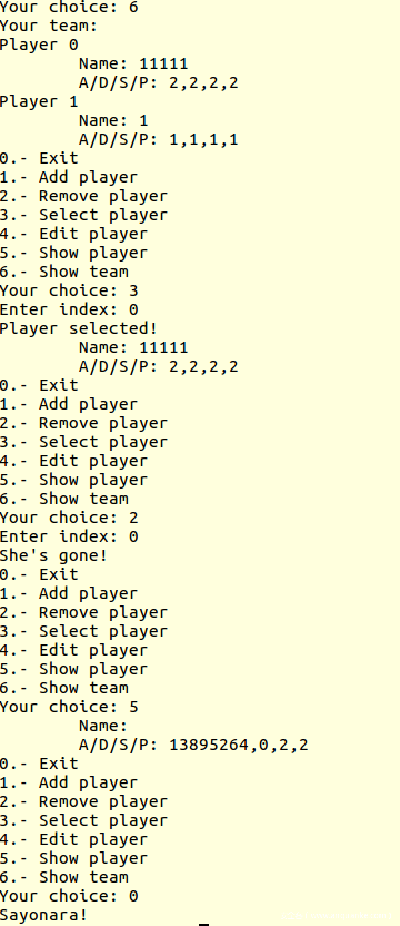The height and width of the screenshot is (926, 400).
Task: Click the empty 'Name:' line
Action: coord(103,726)
